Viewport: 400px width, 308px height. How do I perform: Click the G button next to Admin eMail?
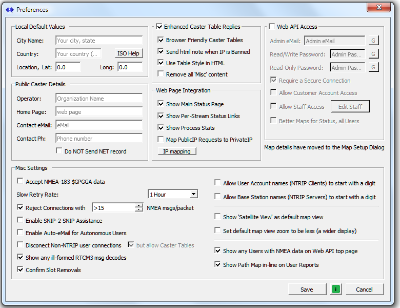point(373,41)
